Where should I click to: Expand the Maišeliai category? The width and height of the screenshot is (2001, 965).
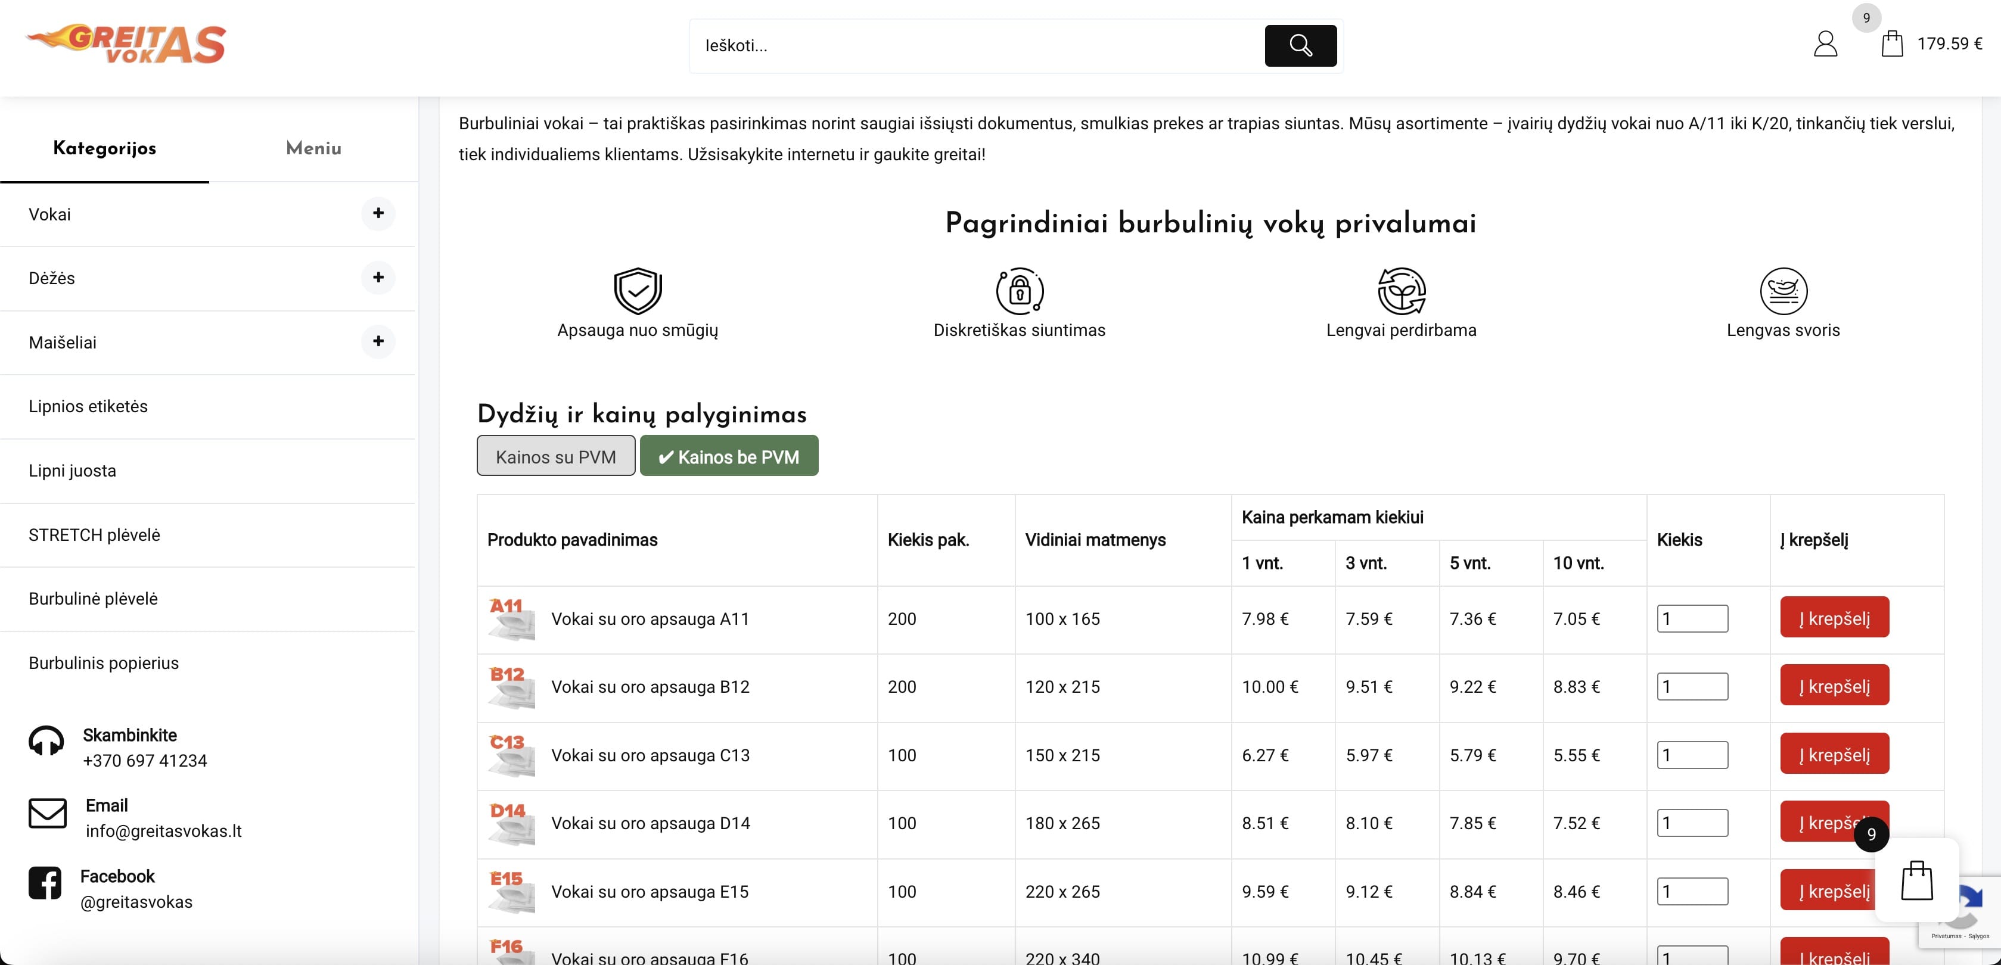pos(378,341)
